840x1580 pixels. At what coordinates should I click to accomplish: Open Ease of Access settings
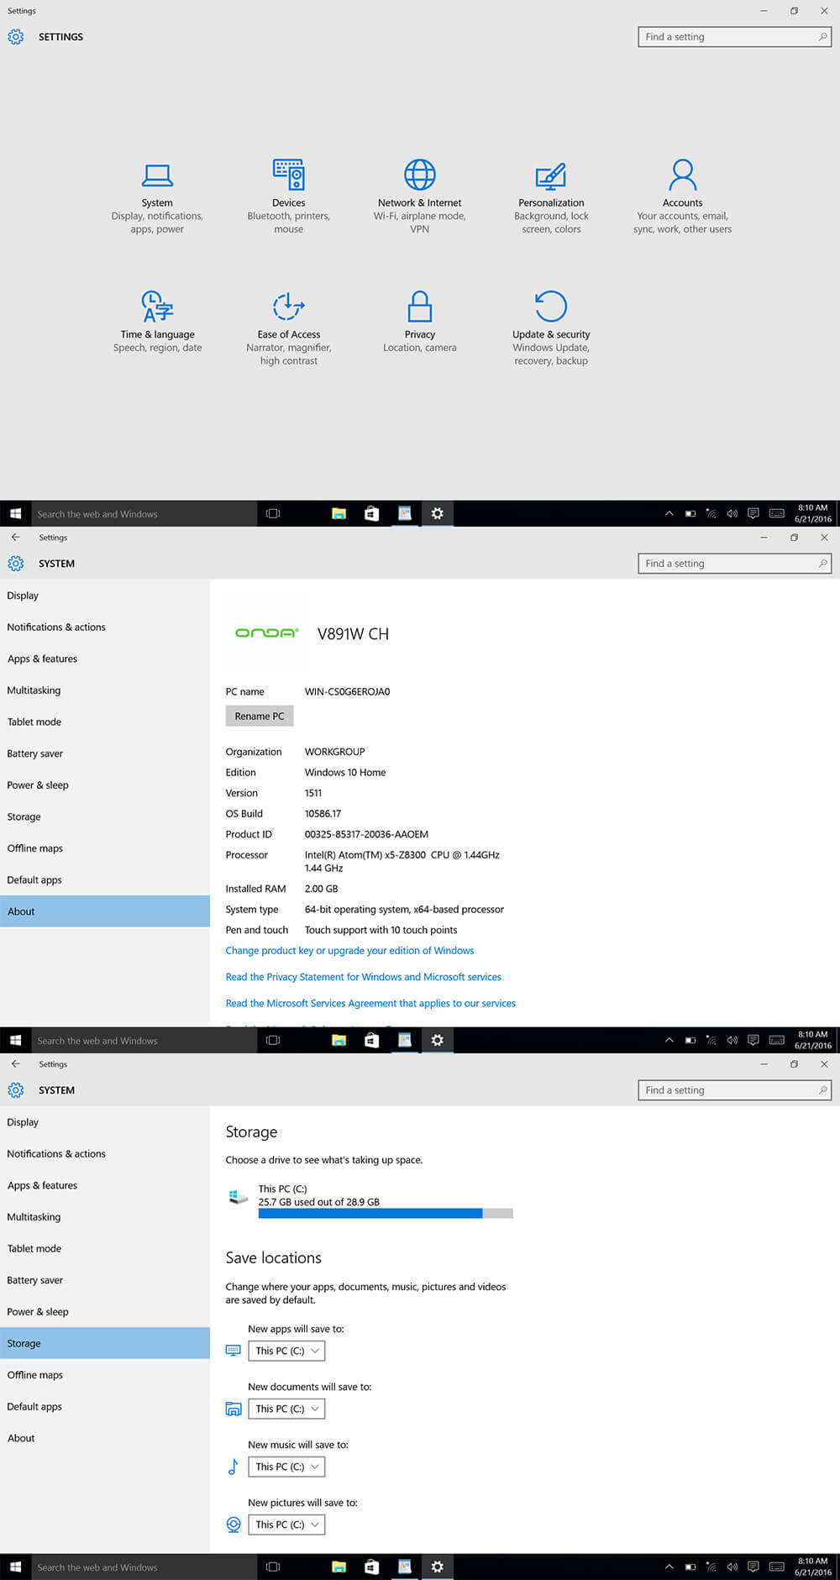click(x=288, y=329)
